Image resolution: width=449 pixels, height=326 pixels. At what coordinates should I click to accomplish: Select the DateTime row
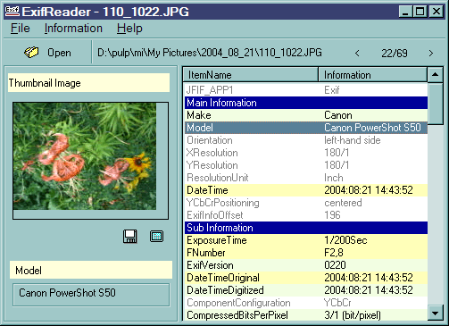point(306,190)
